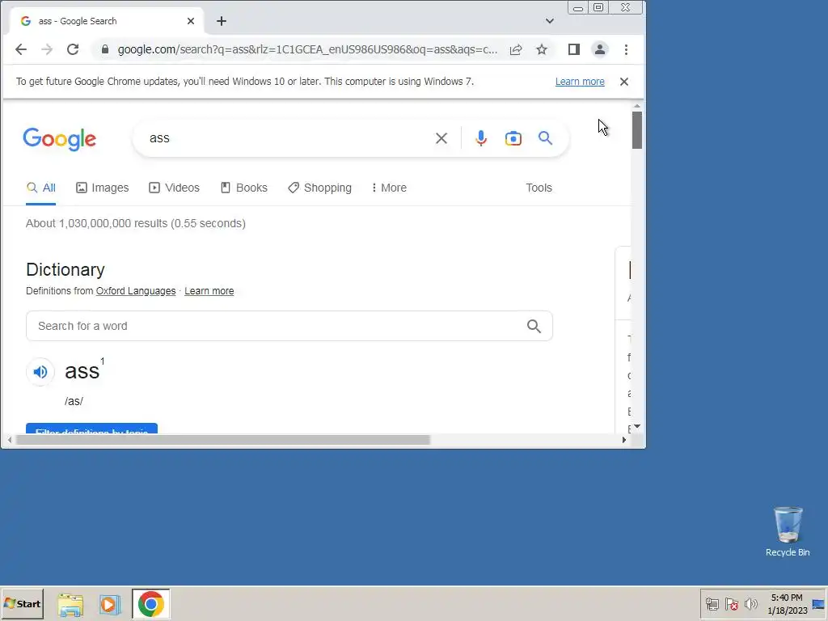Bookmark this page with the star icon
The width and height of the screenshot is (828, 621).
tap(542, 49)
